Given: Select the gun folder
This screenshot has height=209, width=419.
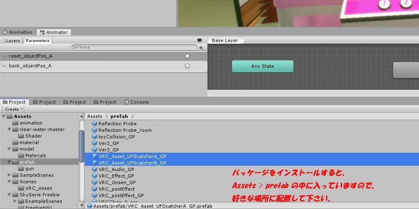Looking at the screenshot, I should 29,169.
